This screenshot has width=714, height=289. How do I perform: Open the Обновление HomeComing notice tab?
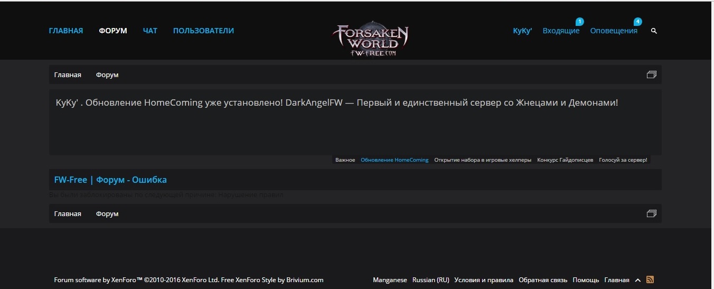pyautogui.click(x=394, y=160)
